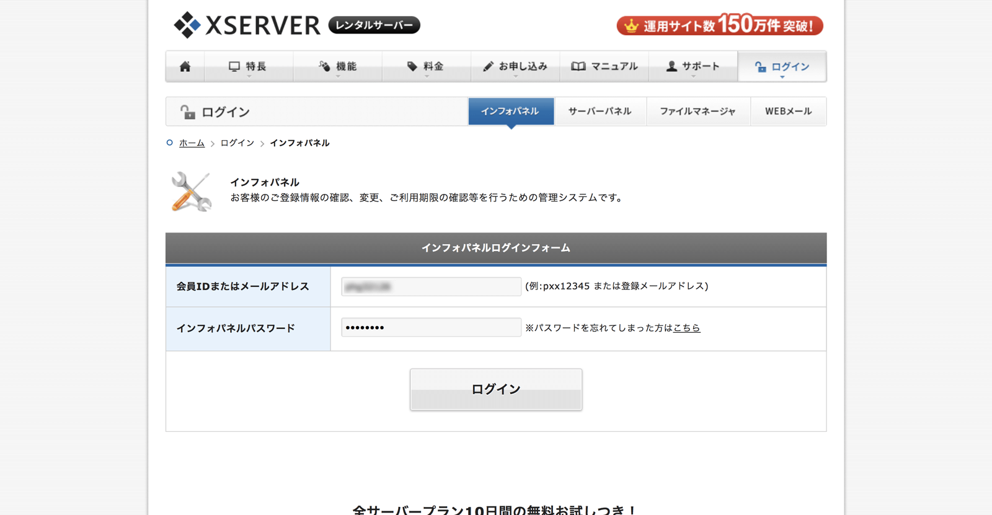Open the マニュアル manual page
The image size is (992, 515).
tap(604, 66)
